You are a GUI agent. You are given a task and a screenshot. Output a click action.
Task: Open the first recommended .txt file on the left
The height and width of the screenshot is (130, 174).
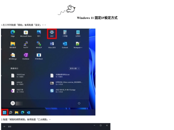(18, 75)
